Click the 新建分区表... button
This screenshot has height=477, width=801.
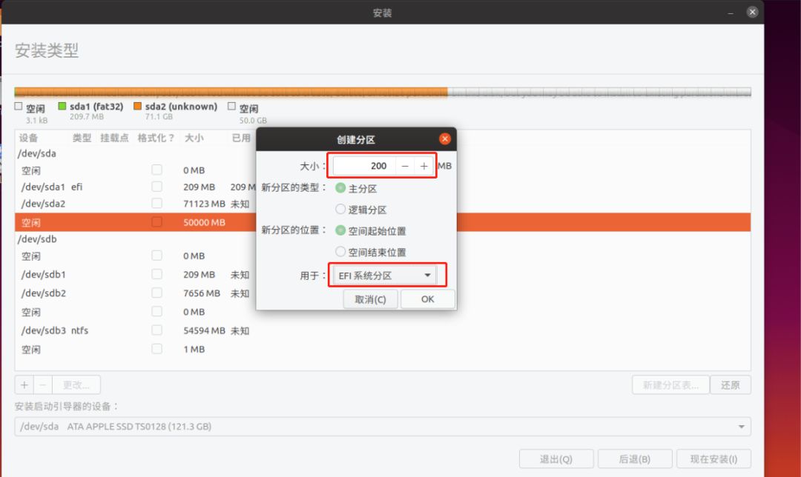(x=670, y=385)
